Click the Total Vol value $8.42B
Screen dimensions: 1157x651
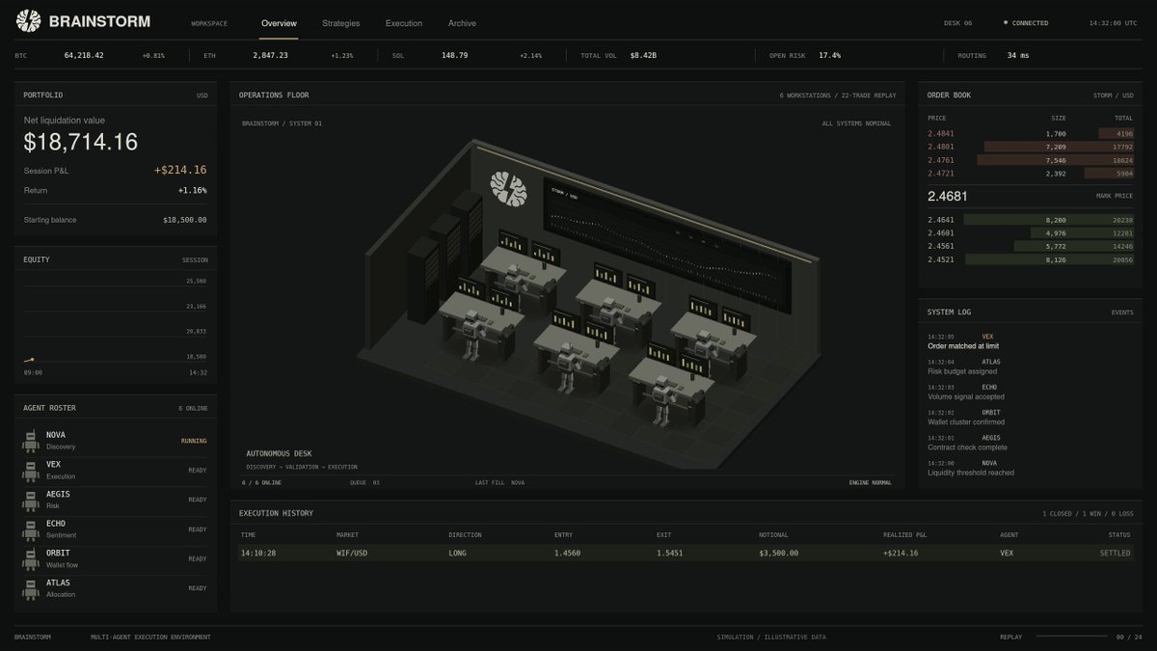coord(643,55)
